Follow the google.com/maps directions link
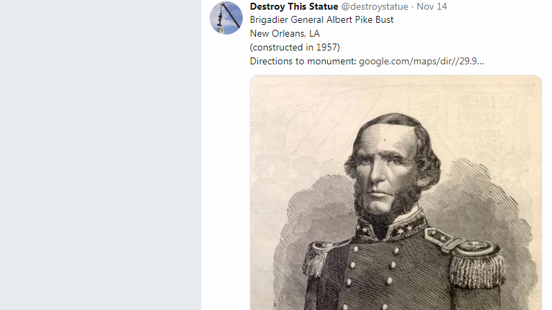 421,61
